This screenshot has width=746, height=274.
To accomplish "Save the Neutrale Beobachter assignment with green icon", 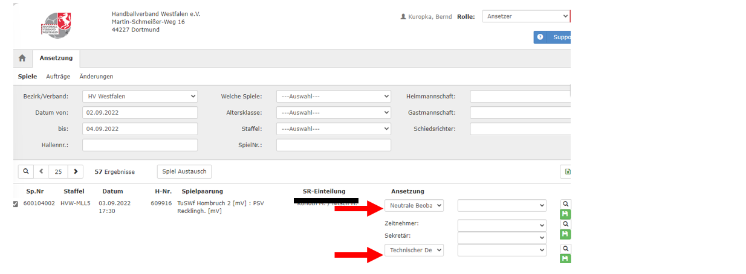I will point(566,214).
